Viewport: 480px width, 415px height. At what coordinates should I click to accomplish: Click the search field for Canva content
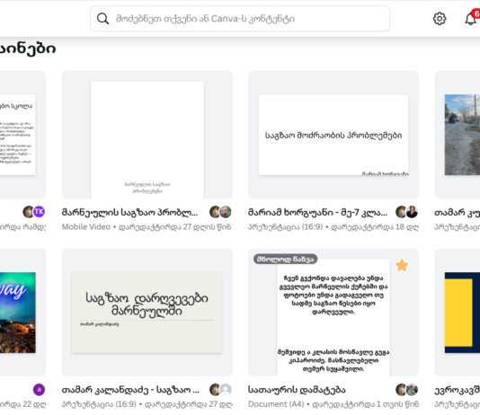click(240, 19)
